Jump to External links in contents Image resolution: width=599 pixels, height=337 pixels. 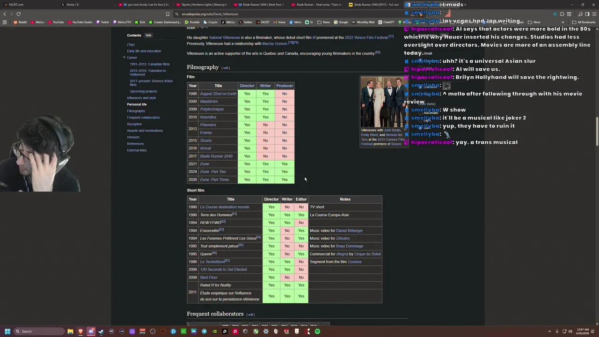137,150
